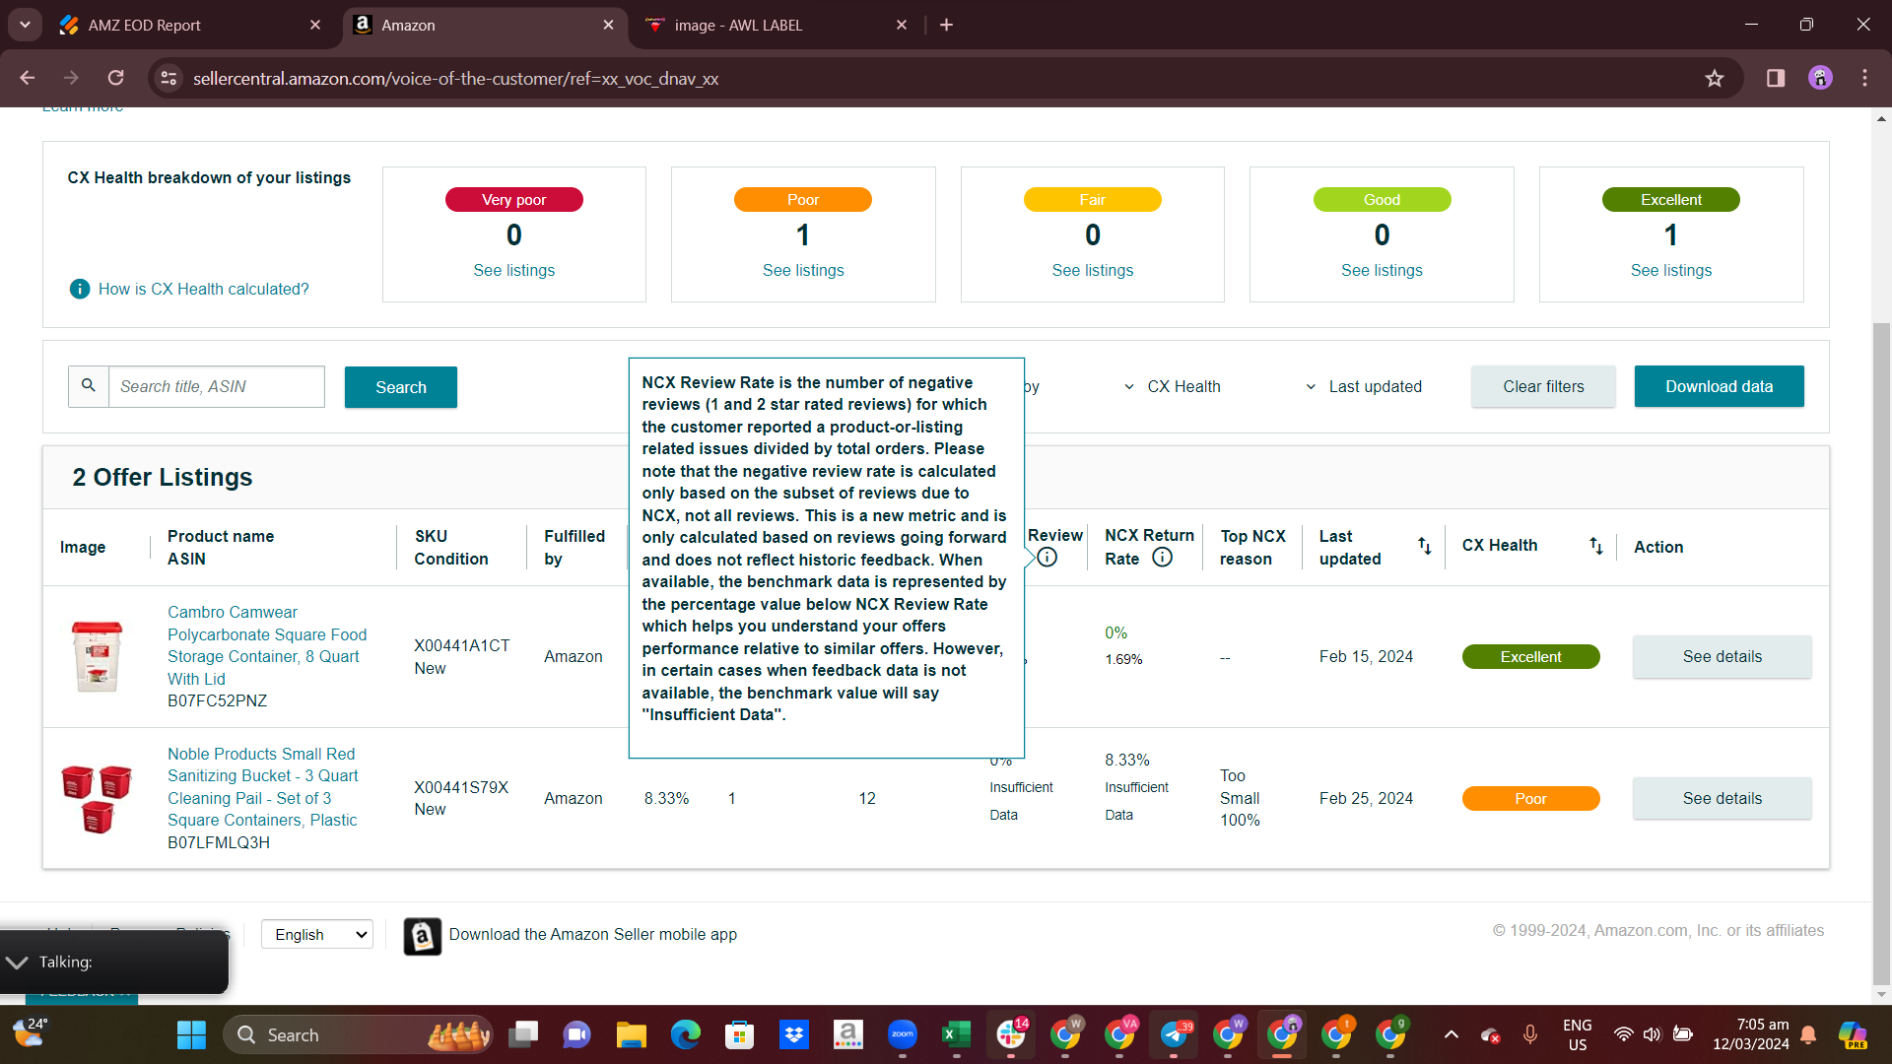Click the info icon beside CX Health calculated
The width and height of the screenshot is (1892, 1064).
tap(80, 289)
